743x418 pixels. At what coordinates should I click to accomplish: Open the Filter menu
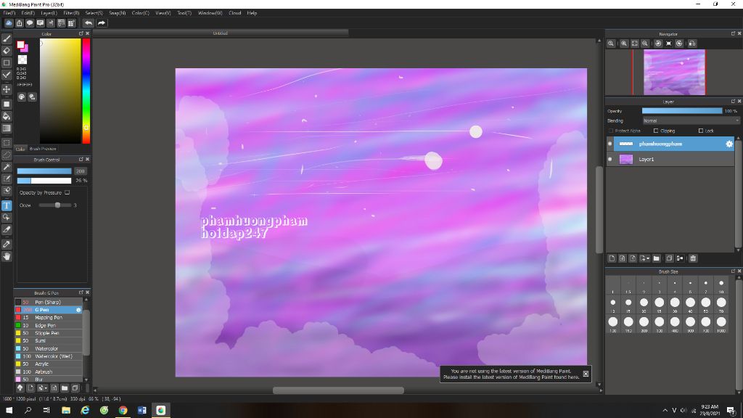[72, 13]
